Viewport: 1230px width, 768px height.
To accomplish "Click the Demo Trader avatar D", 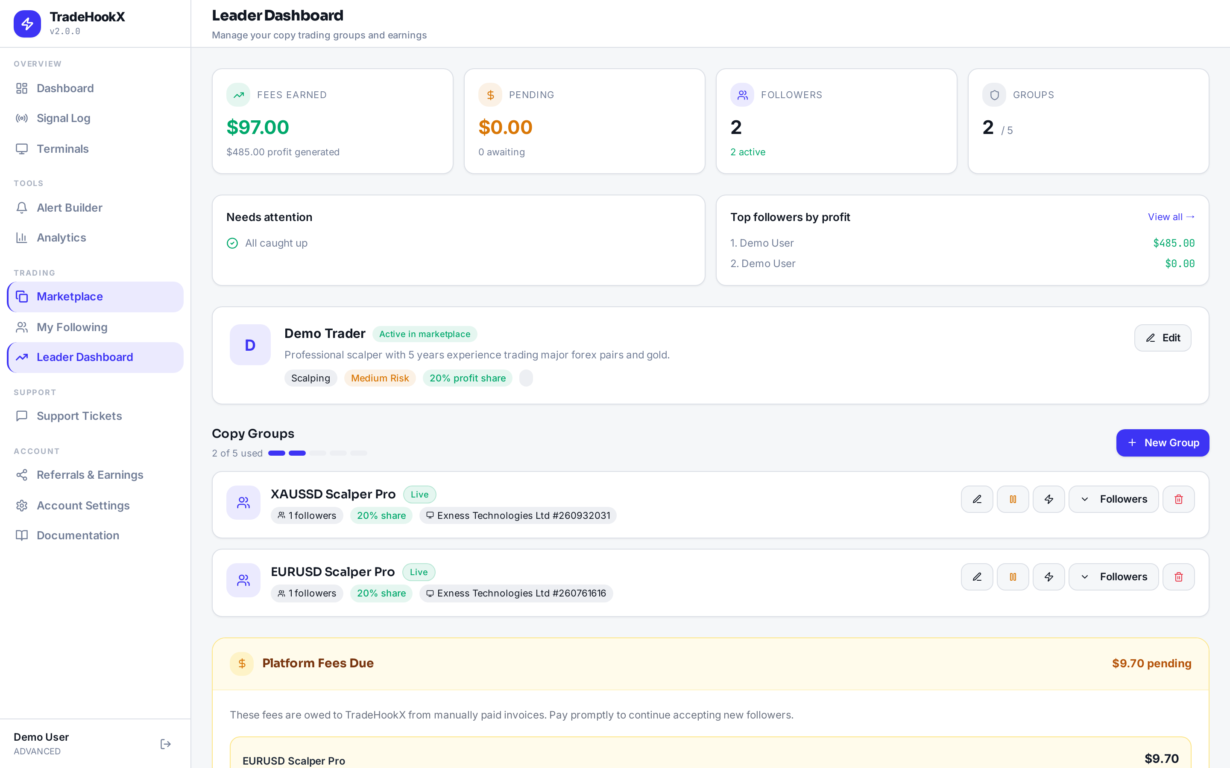I will coord(250,345).
